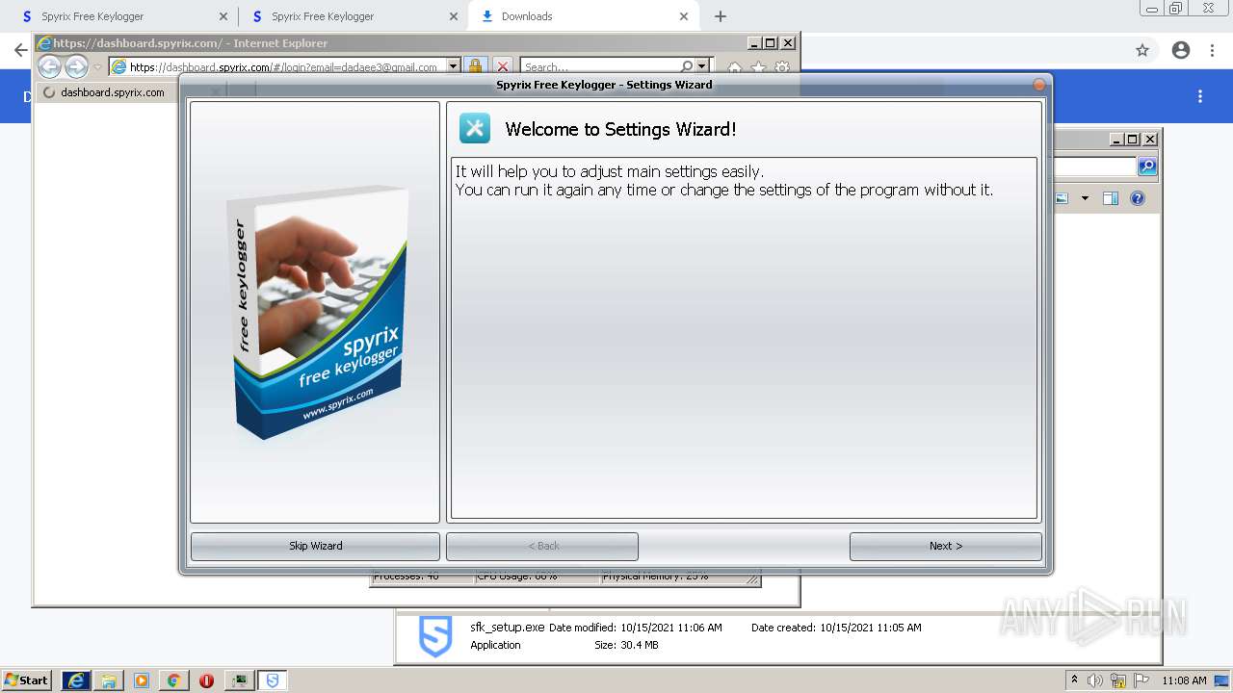Click the sfk_setup.exe file name
This screenshot has width=1233, height=693.
tap(507, 627)
